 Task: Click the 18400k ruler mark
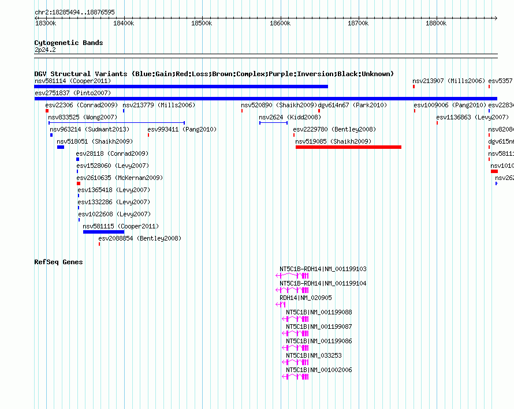tap(124, 23)
